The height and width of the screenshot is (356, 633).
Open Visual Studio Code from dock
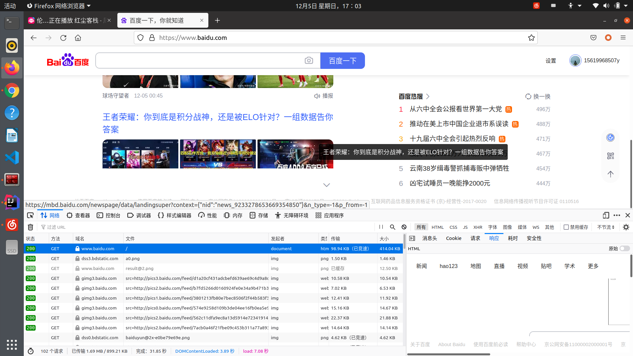click(x=12, y=158)
